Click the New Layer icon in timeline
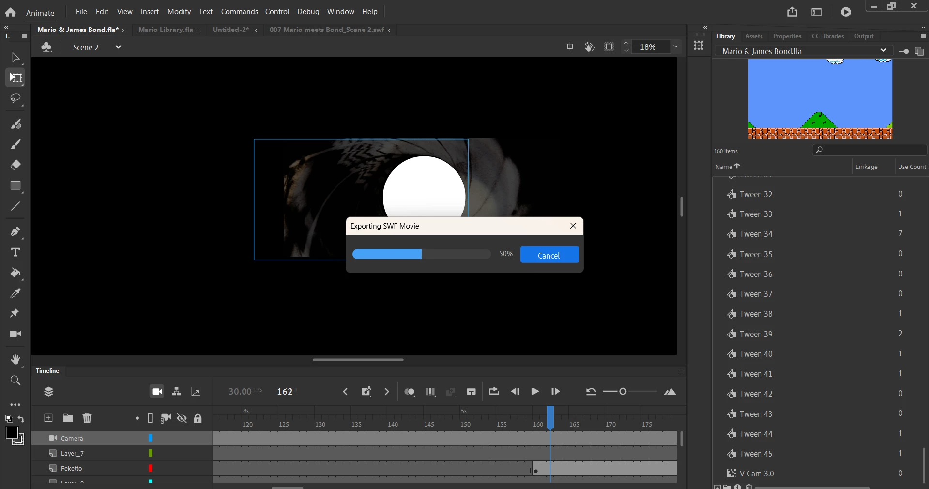 point(48,418)
